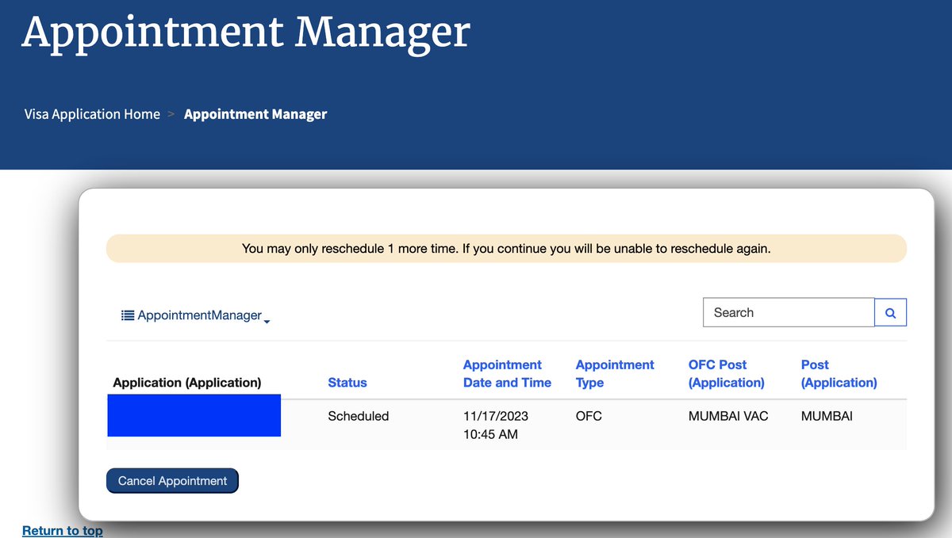Screen dimensions: 952x538
Task: Click the Cancel Appointment button
Action: point(172,481)
